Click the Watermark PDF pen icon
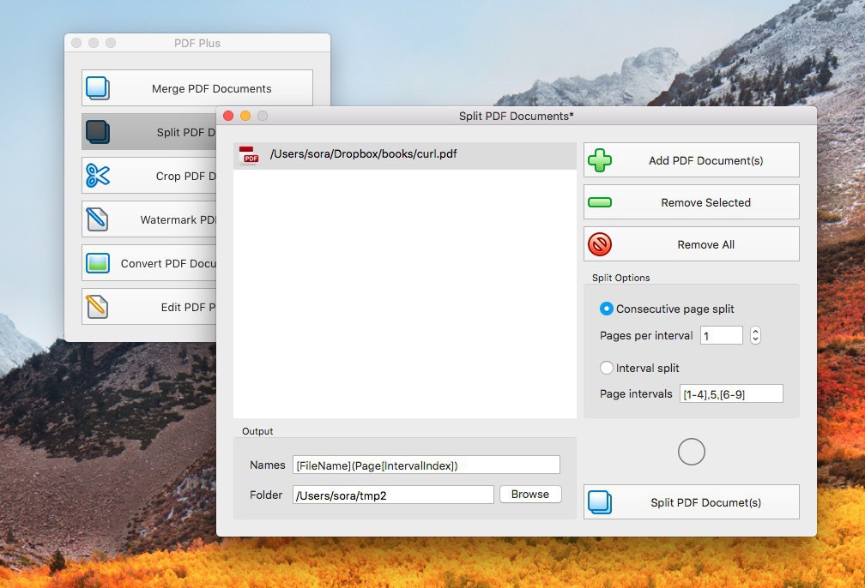 click(98, 220)
